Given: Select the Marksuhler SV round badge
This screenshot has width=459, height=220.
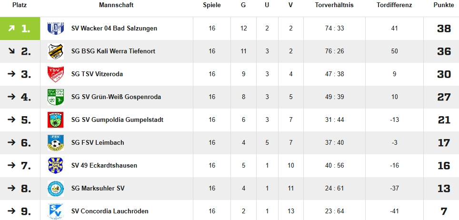Looking at the screenshot, I should point(56,189).
